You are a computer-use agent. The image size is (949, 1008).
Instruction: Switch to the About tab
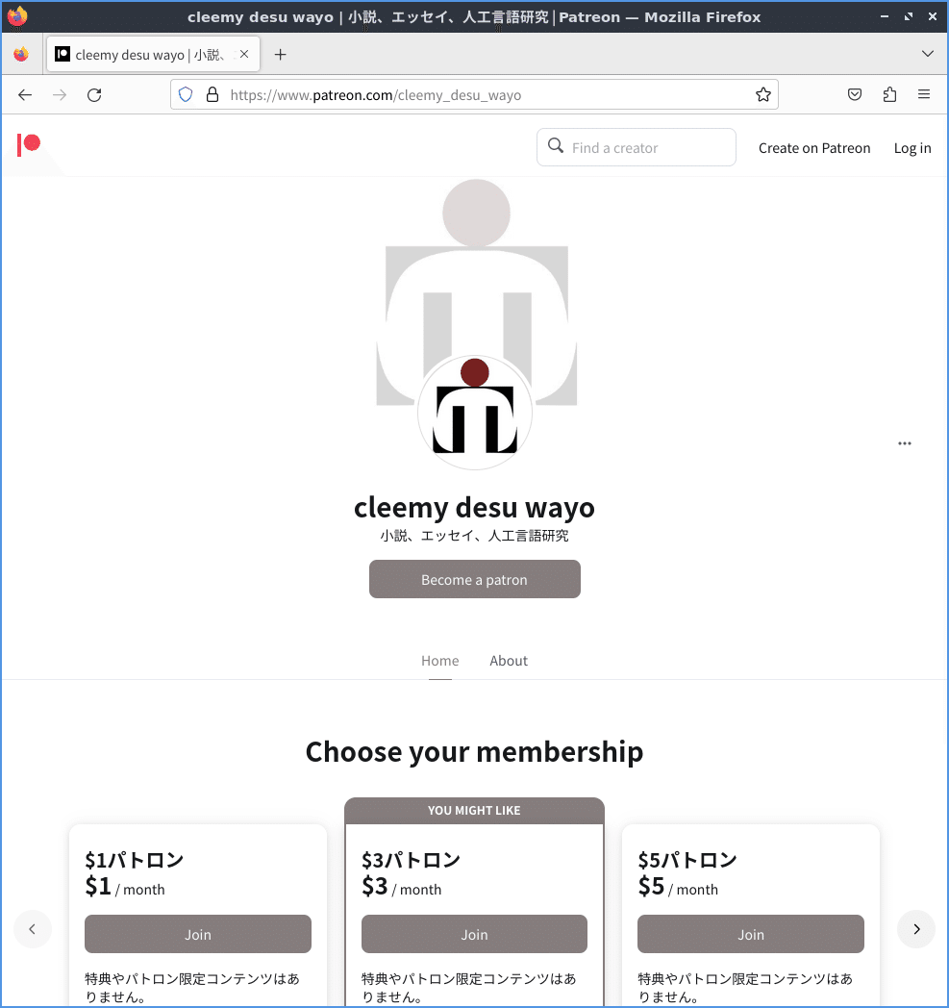pyautogui.click(x=509, y=661)
